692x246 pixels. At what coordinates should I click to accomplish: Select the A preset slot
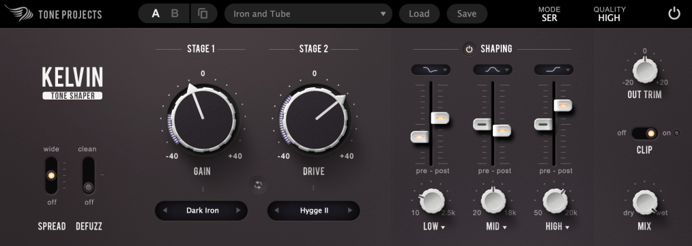[156, 14]
